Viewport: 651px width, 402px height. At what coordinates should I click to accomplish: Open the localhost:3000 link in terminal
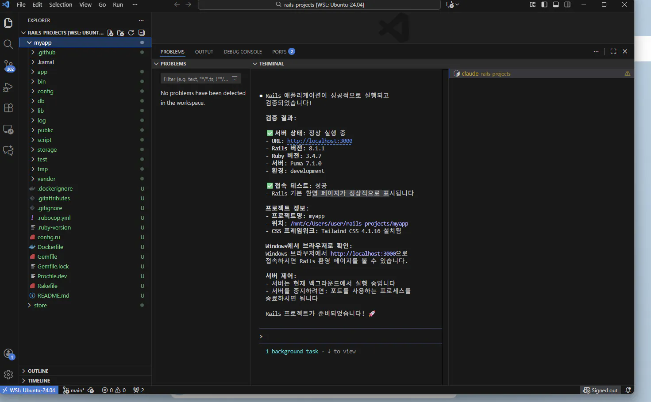click(320, 141)
